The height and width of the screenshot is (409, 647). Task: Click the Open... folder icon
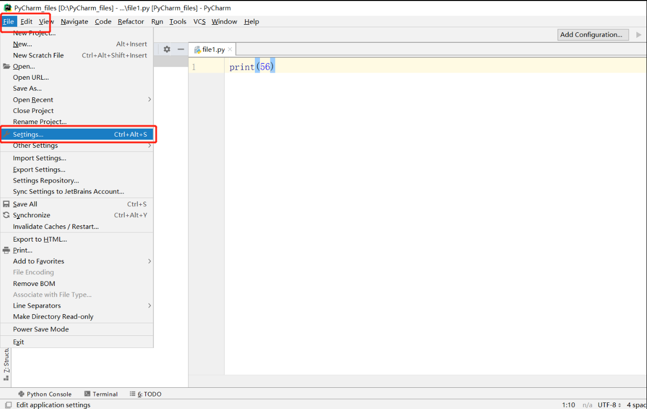click(7, 66)
